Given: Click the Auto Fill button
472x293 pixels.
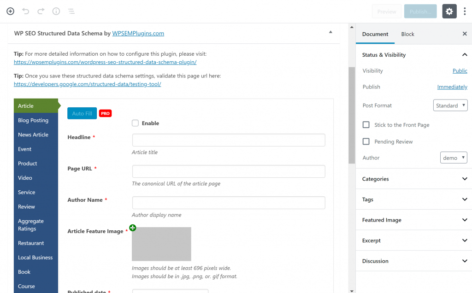Looking at the screenshot, I should [82, 113].
